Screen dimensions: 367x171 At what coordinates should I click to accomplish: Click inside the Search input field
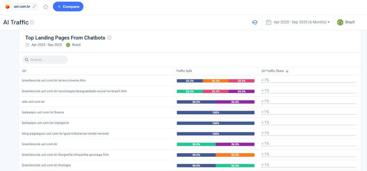point(47,60)
